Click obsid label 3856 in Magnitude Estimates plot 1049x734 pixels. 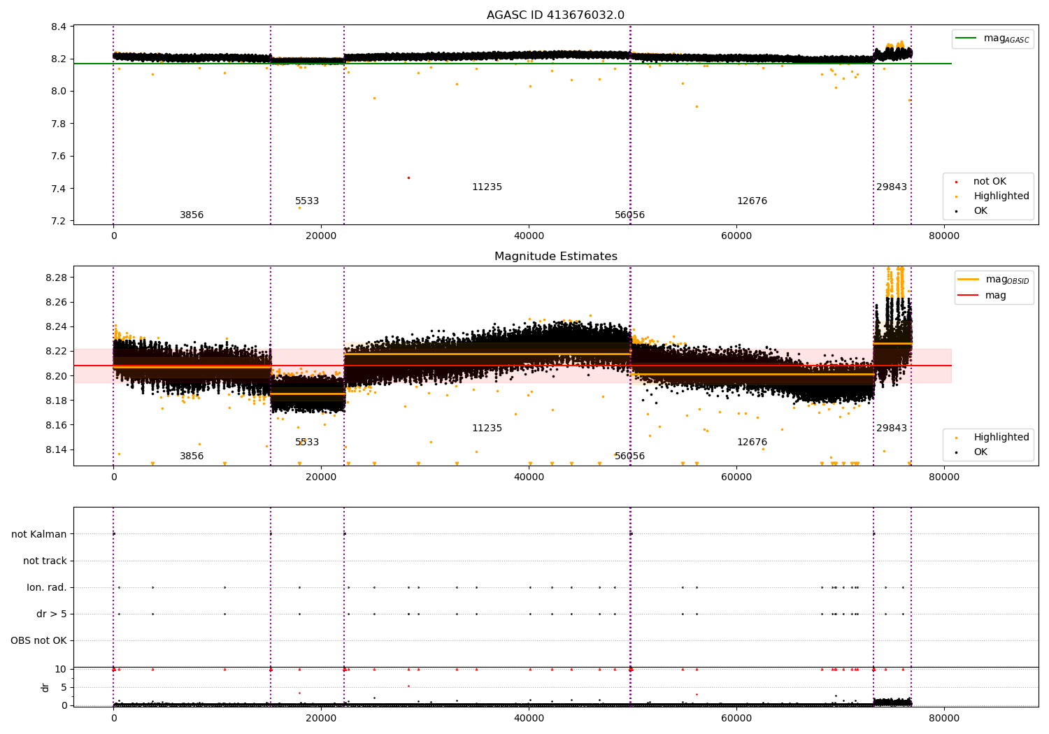point(192,456)
